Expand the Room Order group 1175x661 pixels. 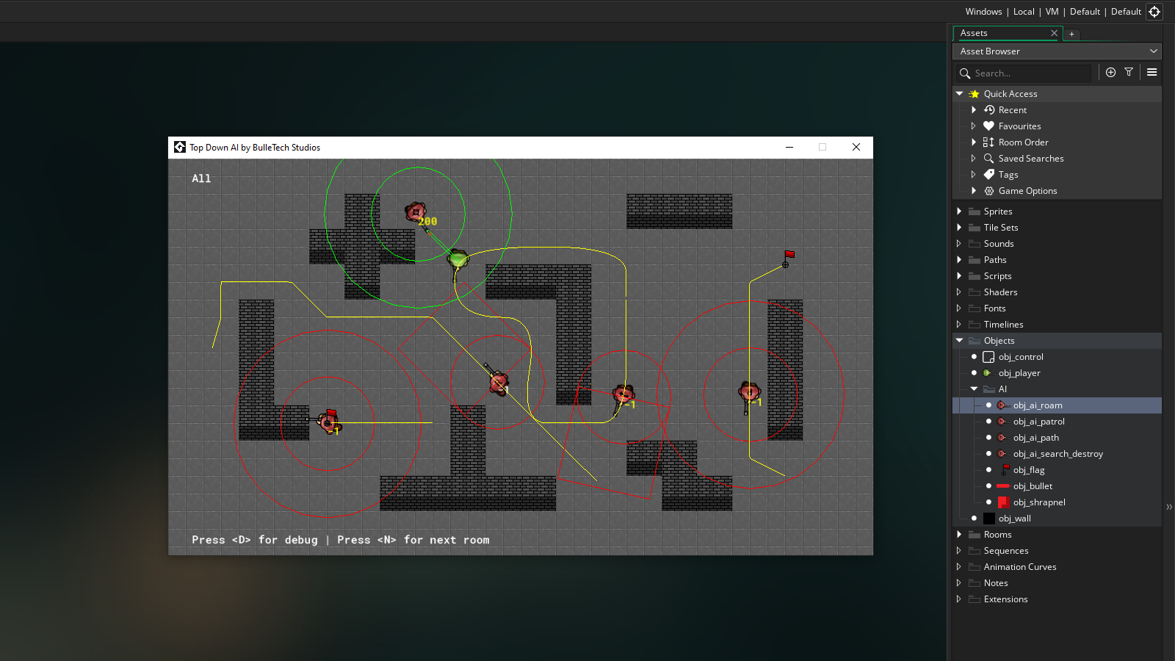[974, 142]
